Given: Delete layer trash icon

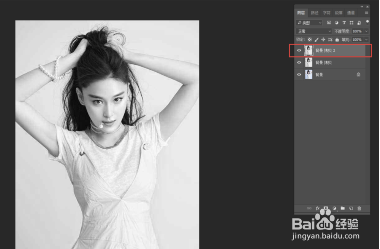Looking at the screenshot, I should pos(359,208).
